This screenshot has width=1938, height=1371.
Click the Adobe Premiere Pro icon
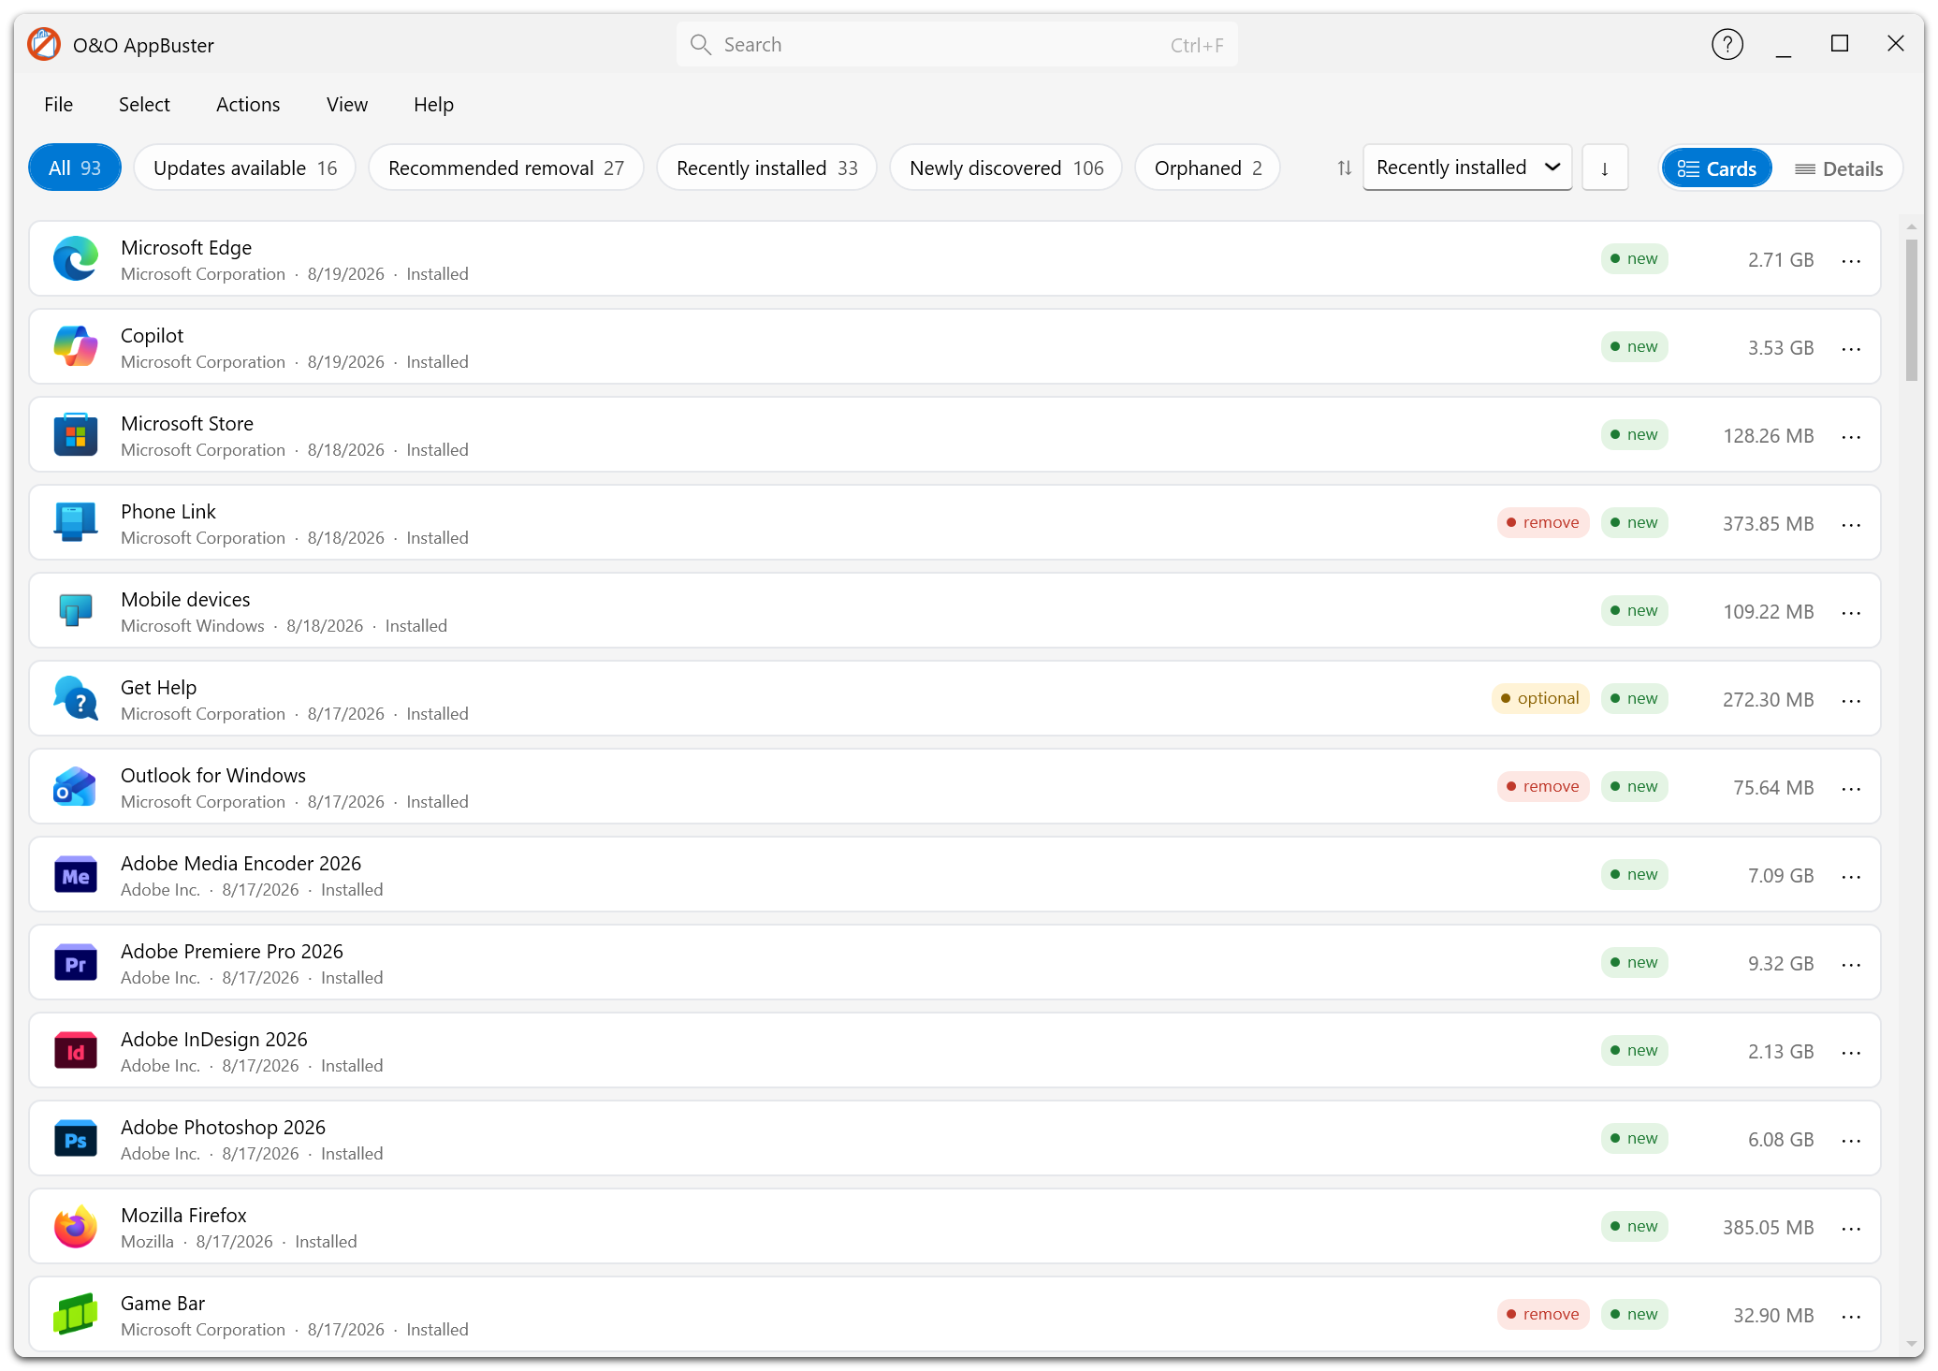(76, 963)
